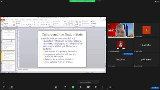Click the increase font size icon
Viewport: 160px width, 90px height.
point(34,22)
